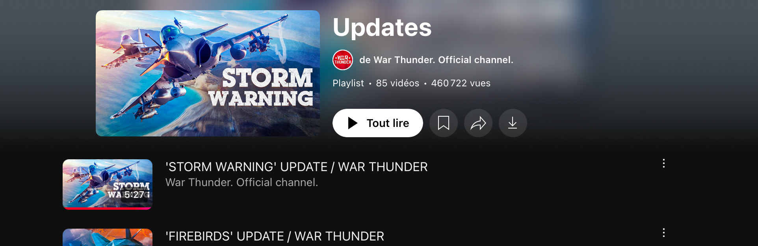The width and height of the screenshot is (758, 246).
Task: Click the 85 vidéos count text
Action: pyautogui.click(x=398, y=83)
